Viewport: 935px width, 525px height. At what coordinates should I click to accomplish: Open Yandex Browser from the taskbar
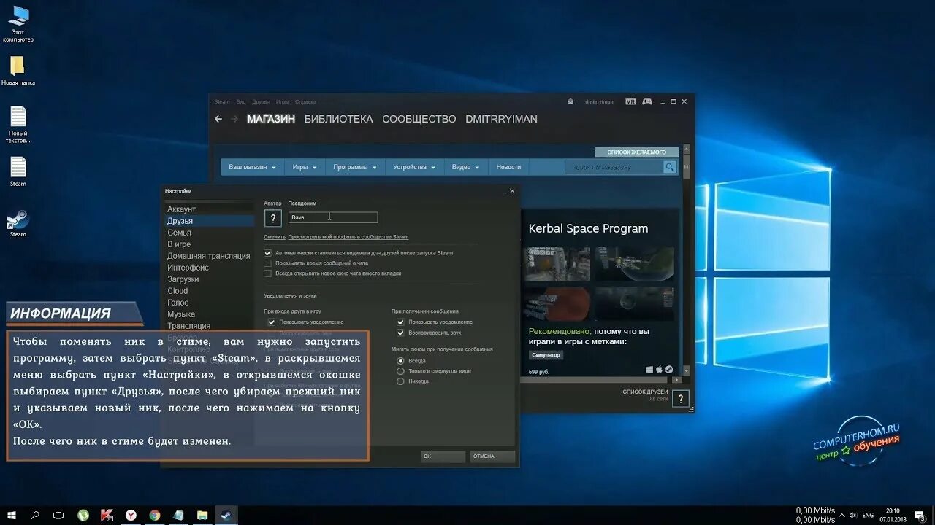pos(131,515)
